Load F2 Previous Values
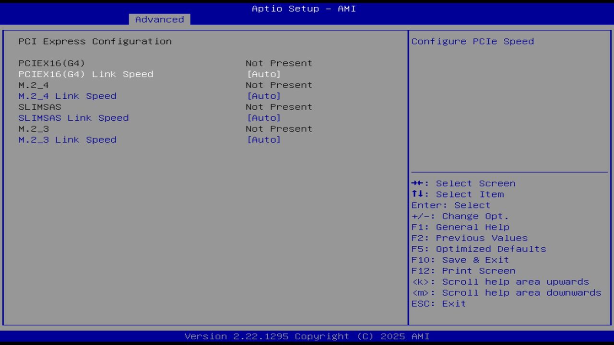Image resolution: width=614 pixels, height=345 pixels. click(x=469, y=238)
